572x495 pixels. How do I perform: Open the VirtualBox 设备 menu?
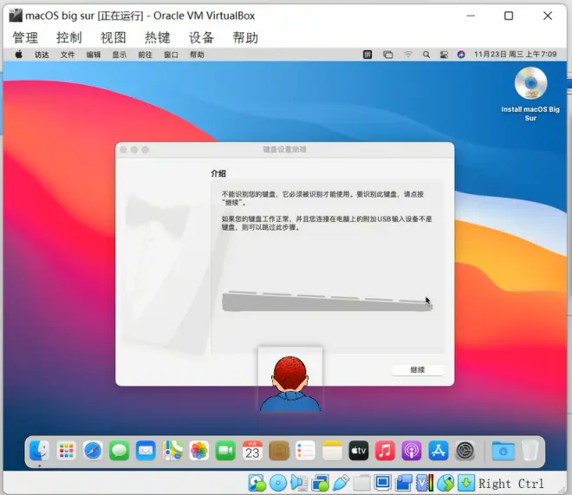point(201,37)
